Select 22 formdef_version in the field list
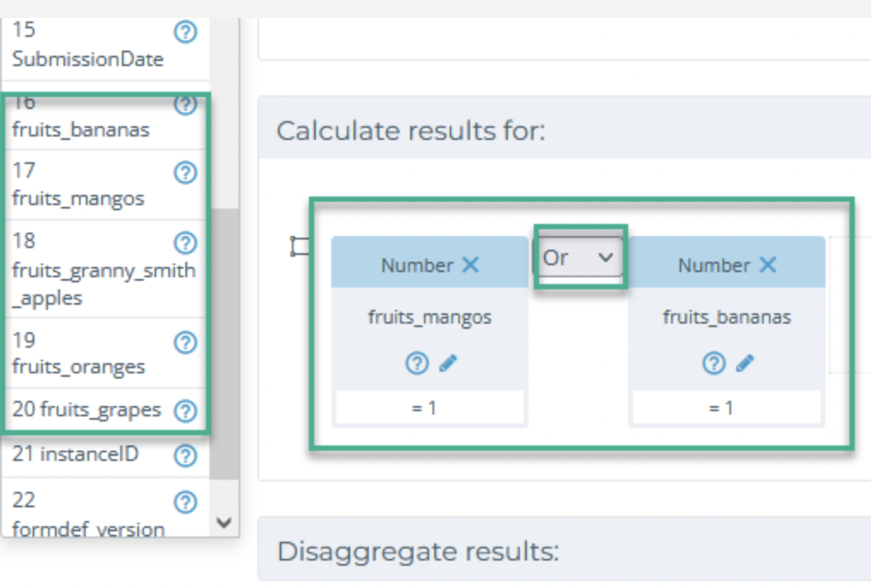This screenshot has width=871, height=588. coord(106,508)
